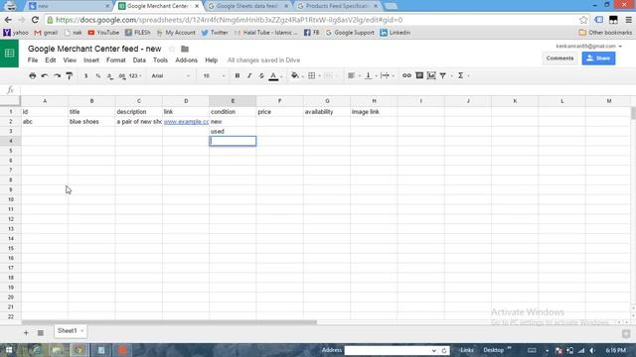Star the spreadsheet document
The image size is (636, 357).
tap(172, 49)
